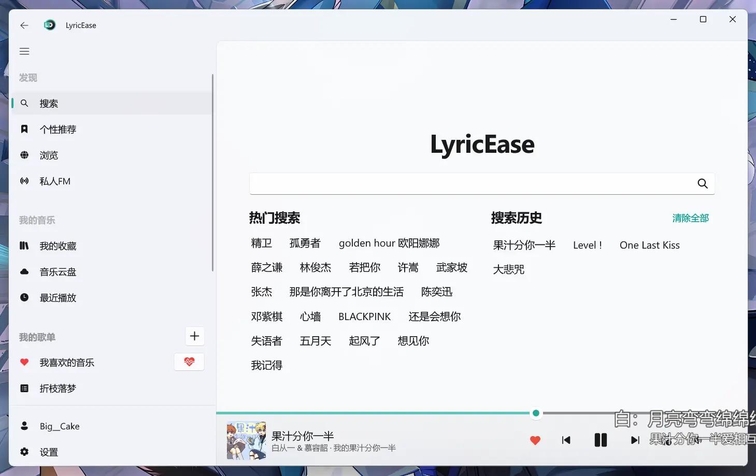This screenshot has width=756, height=476.
Task: Skip to the next track
Action: (x=635, y=440)
